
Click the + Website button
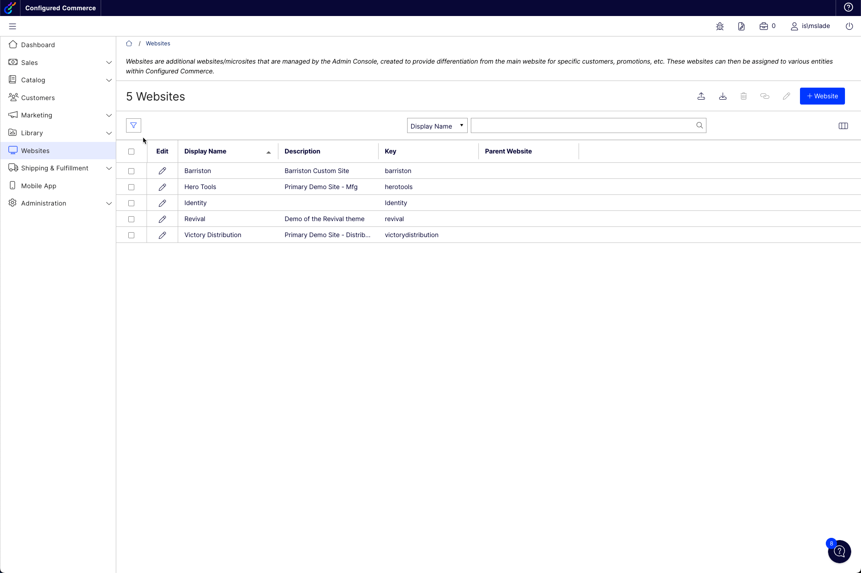click(x=822, y=96)
